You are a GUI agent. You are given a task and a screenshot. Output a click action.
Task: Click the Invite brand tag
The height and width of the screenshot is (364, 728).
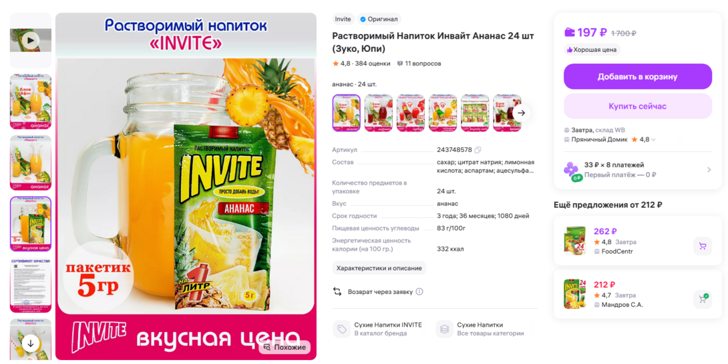[x=343, y=19]
